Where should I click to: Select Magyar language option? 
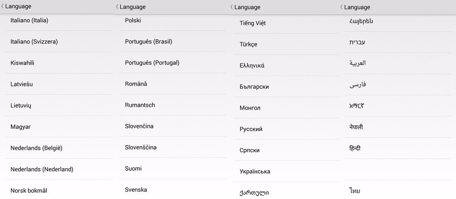click(59, 126)
